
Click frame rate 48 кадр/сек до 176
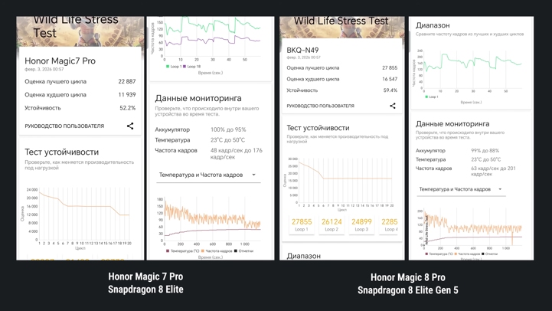click(237, 153)
